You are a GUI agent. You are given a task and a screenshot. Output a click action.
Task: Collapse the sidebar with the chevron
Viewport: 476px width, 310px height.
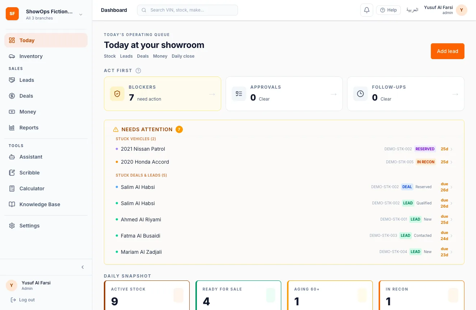click(83, 267)
